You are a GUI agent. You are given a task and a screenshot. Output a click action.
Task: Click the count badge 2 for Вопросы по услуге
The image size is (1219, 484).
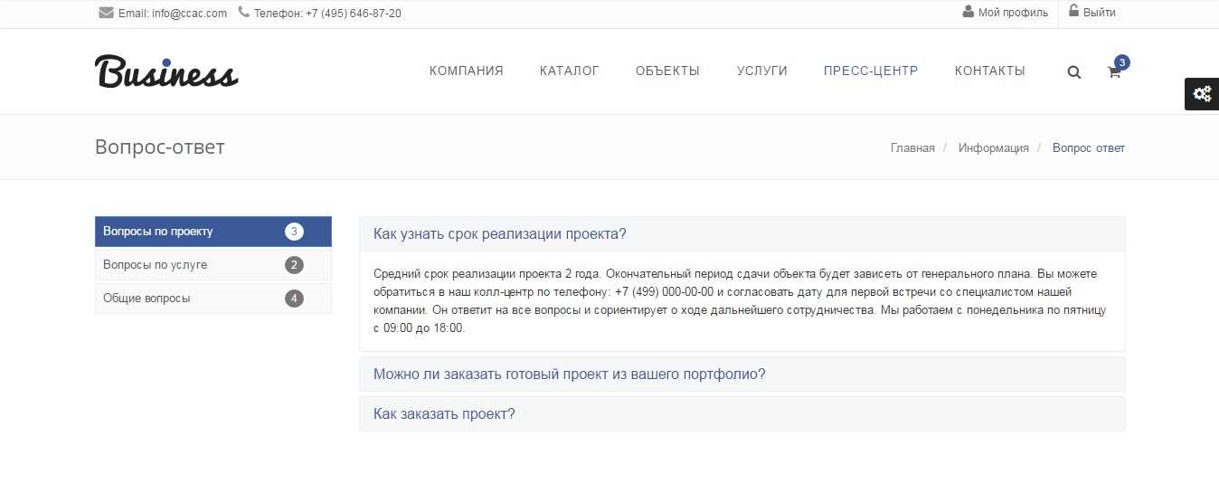294,265
